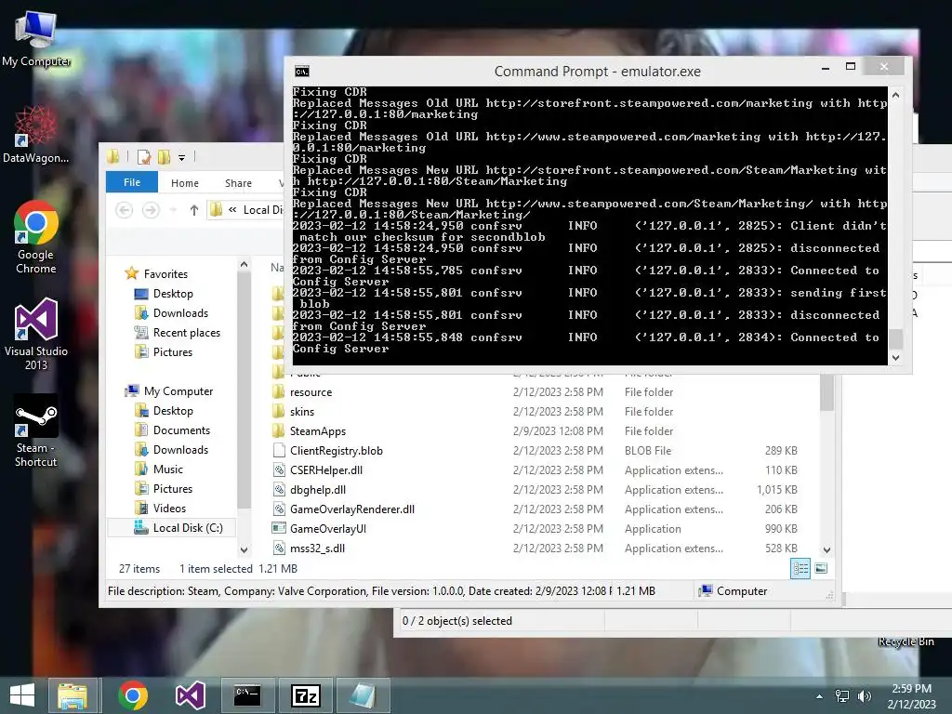Image resolution: width=952 pixels, height=714 pixels.
Task: Show hidden system tray icons
Action: [x=820, y=696]
